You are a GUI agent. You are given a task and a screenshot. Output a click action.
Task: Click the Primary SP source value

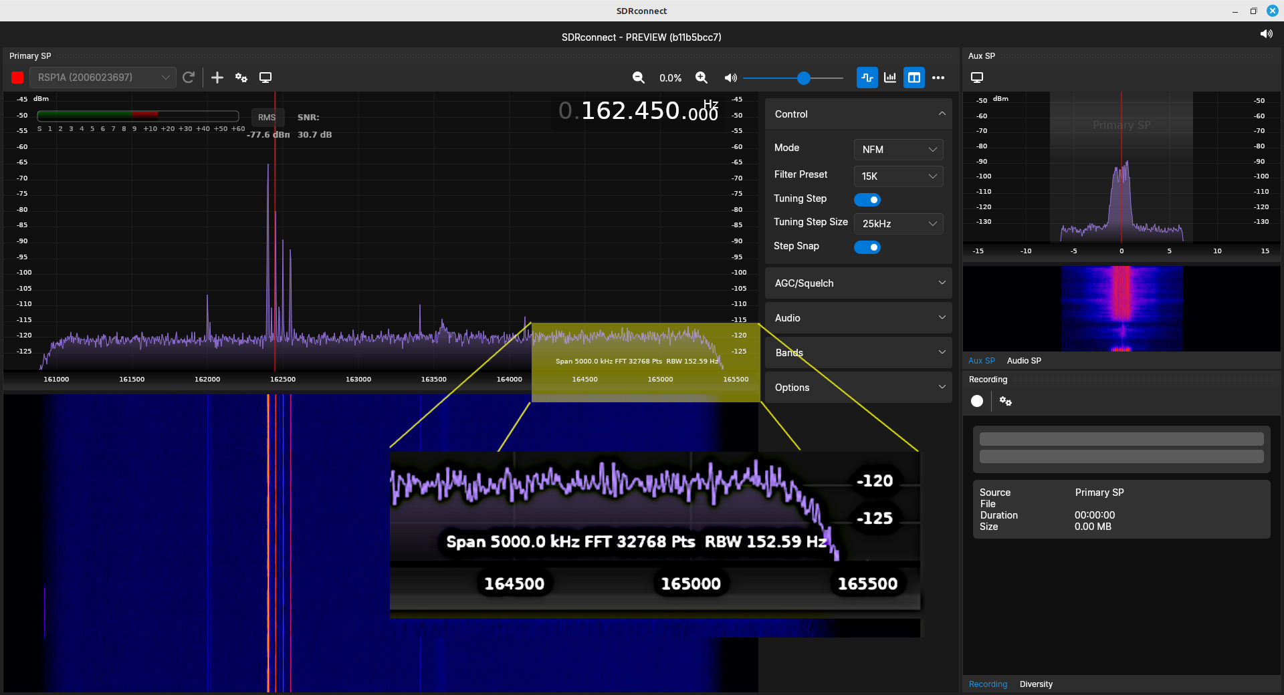1099,493
